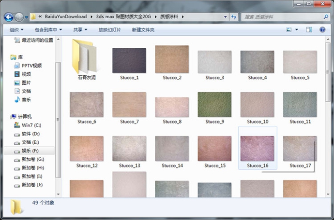Select 3ds max 贴图材质大全20G in address path
The width and height of the screenshot is (334, 220).
[x=123, y=16]
